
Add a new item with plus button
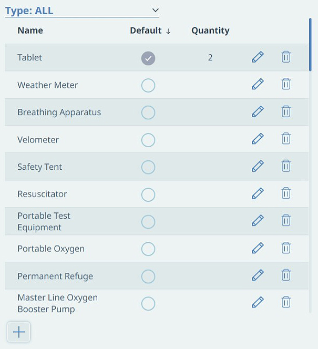[19, 332]
